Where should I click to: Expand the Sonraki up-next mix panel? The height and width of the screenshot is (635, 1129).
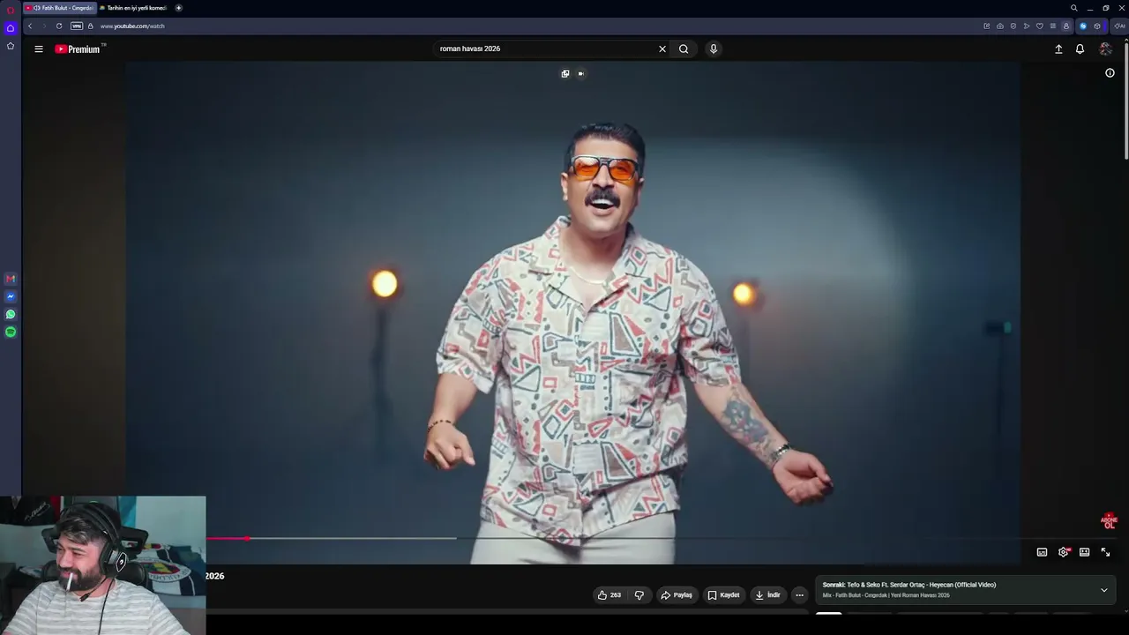pos(1103,590)
